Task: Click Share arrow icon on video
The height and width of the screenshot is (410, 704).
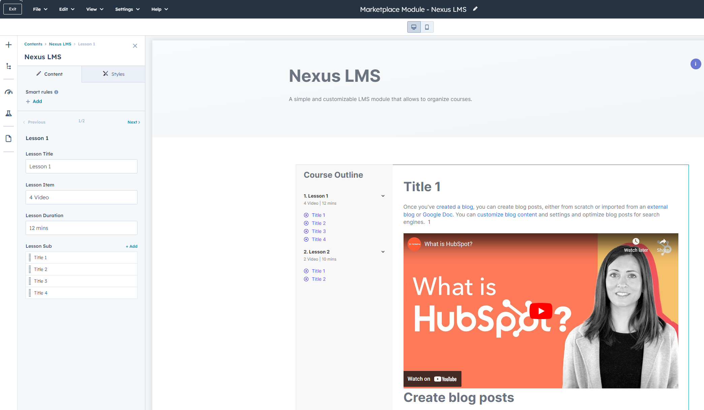Action: 663,241
